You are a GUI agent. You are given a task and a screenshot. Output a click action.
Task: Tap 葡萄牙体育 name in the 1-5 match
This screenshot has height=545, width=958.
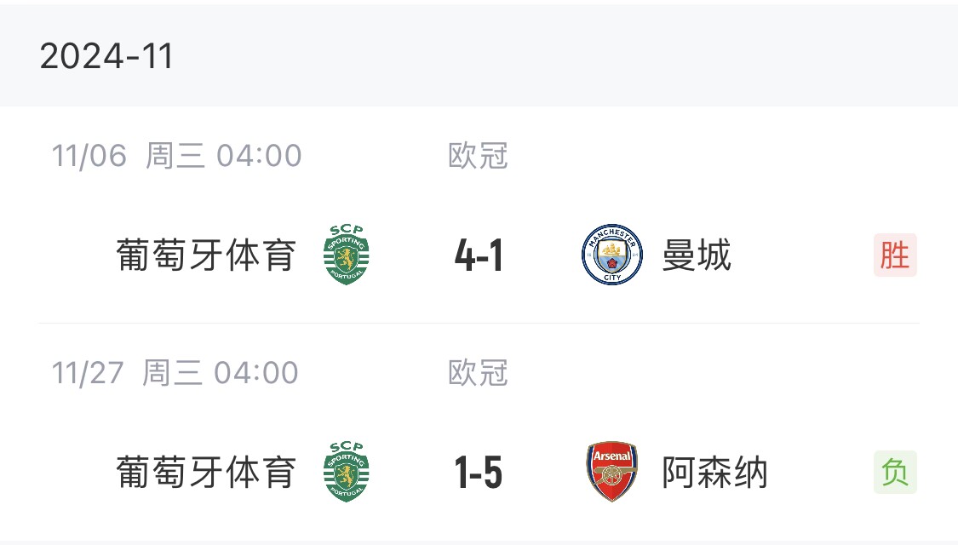[206, 473]
